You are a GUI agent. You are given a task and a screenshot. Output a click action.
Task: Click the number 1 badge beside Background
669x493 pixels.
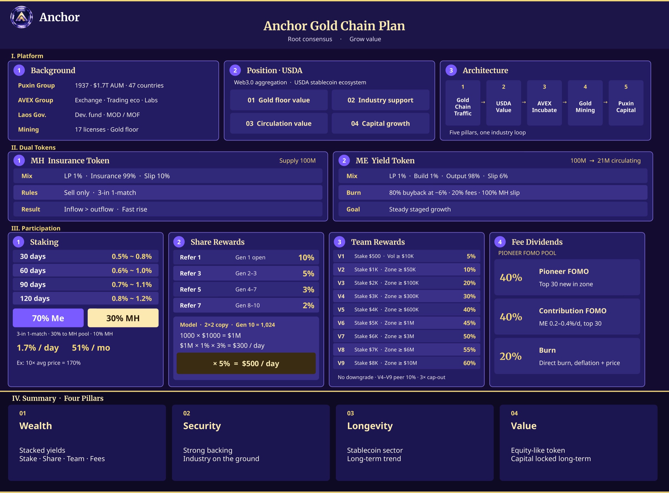pyautogui.click(x=19, y=70)
